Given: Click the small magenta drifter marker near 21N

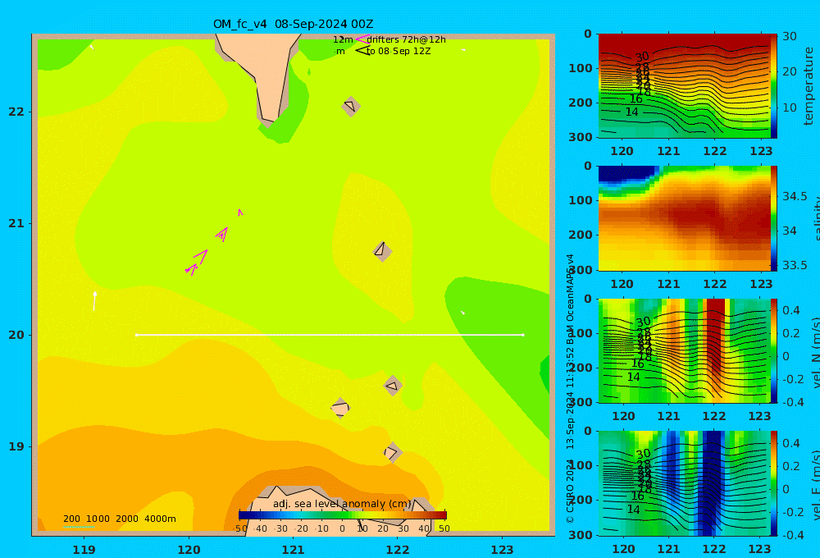Looking at the screenshot, I should 240,212.
